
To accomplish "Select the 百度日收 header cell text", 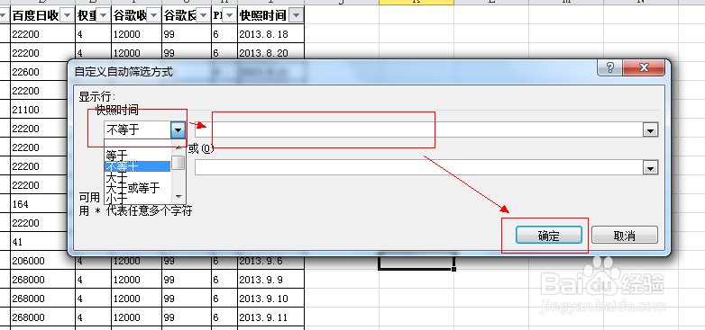I will pos(35,16).
